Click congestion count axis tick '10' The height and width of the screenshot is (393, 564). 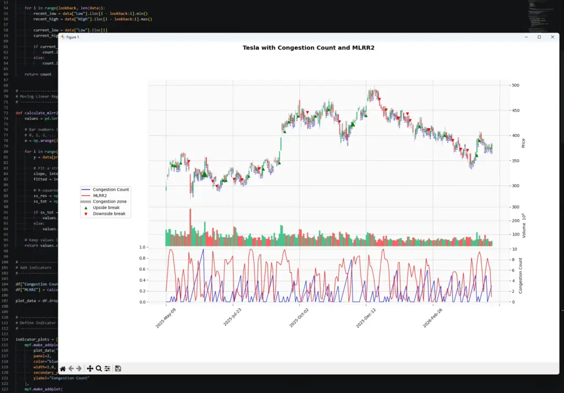[x=515, y=249]
